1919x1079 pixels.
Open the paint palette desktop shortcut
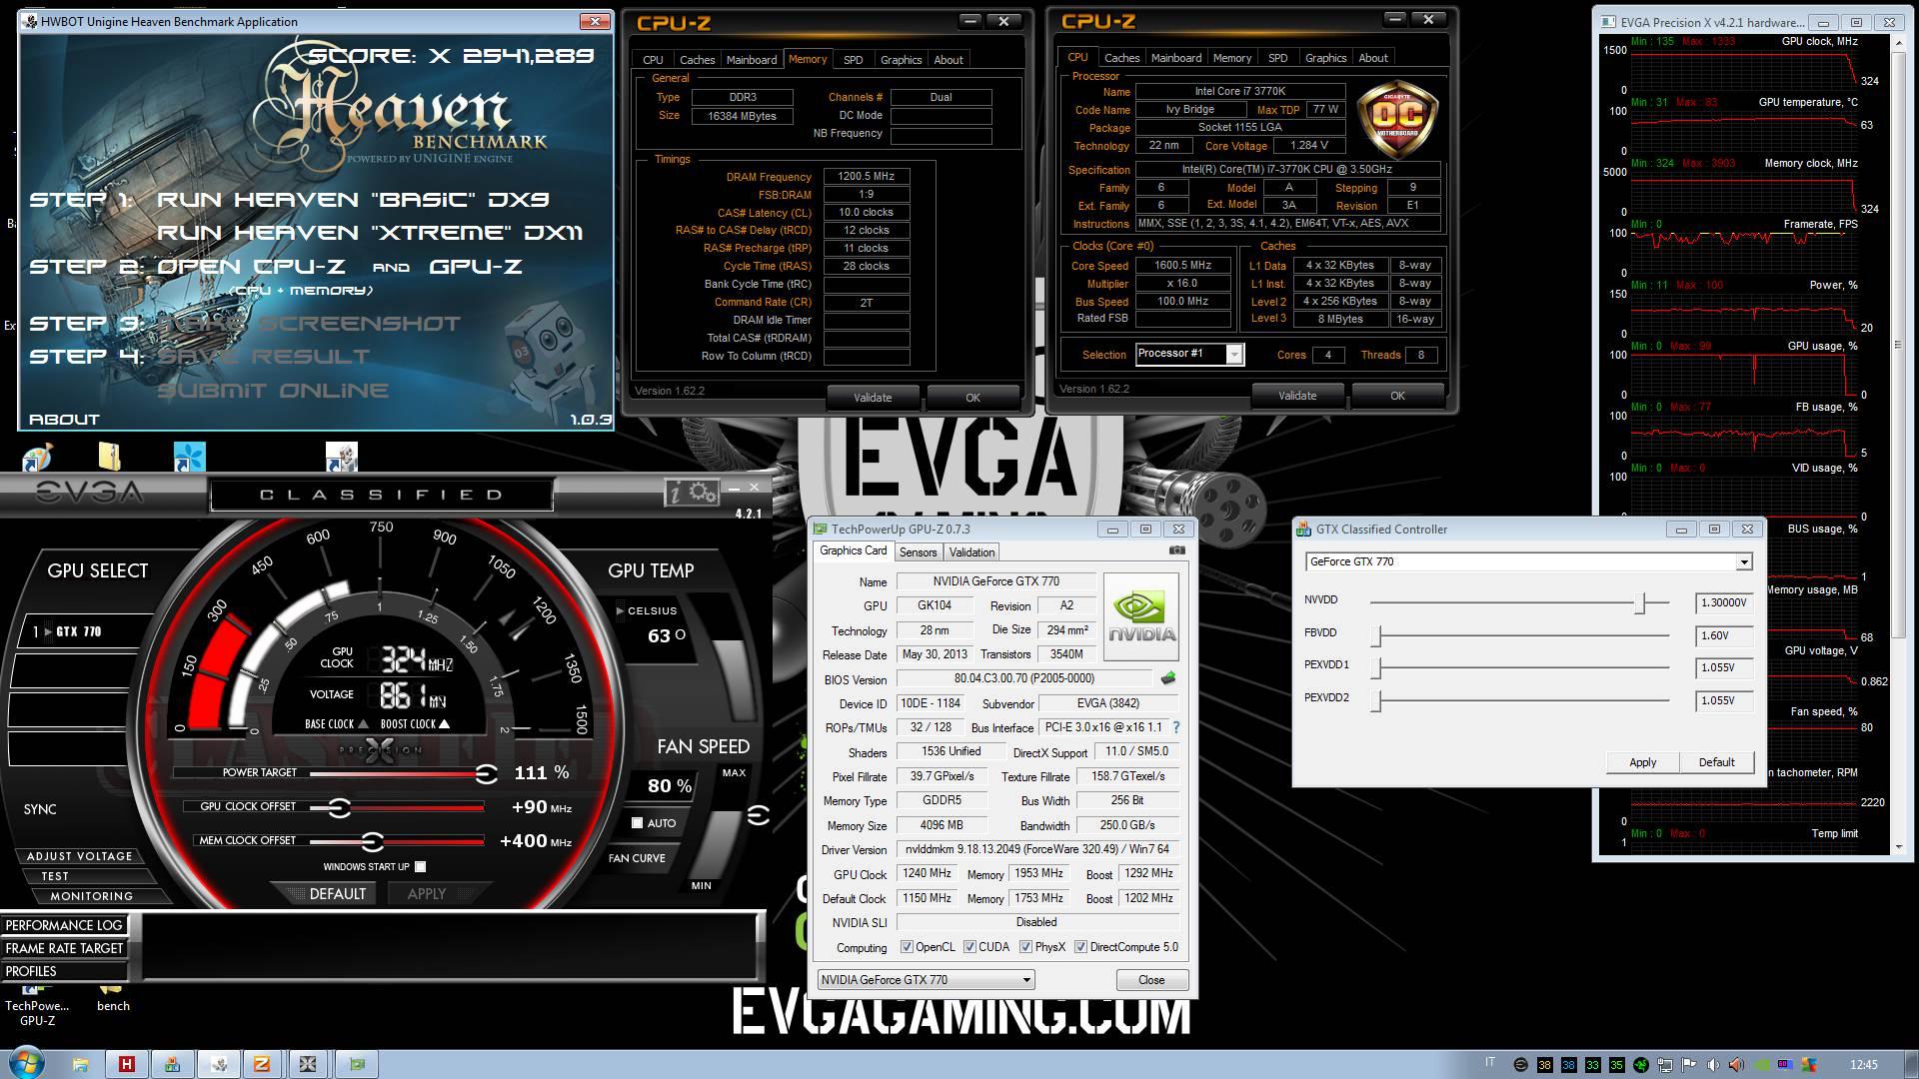click(x=37, y=458)
